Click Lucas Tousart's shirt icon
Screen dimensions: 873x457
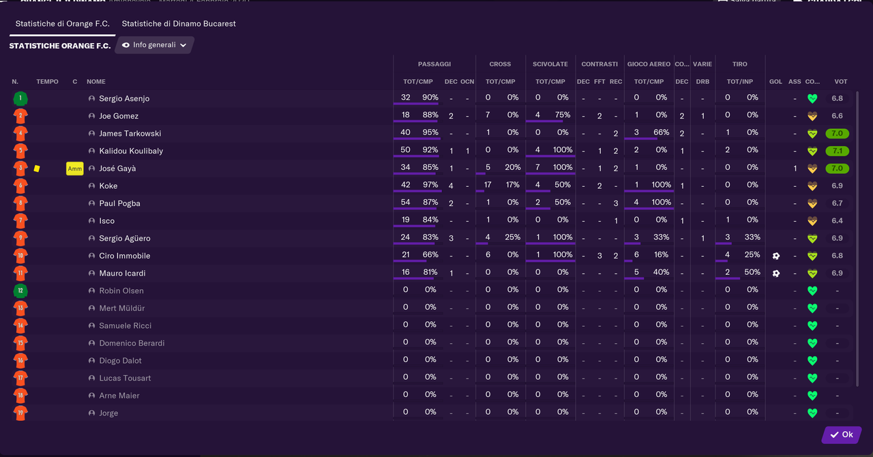[x=20, y=378]
